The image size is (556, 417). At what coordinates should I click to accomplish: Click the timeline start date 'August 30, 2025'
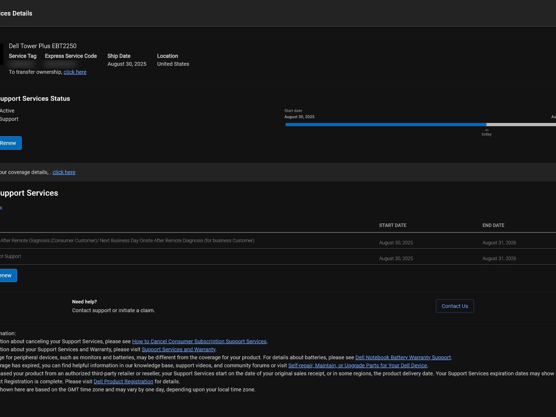point(299,117)
